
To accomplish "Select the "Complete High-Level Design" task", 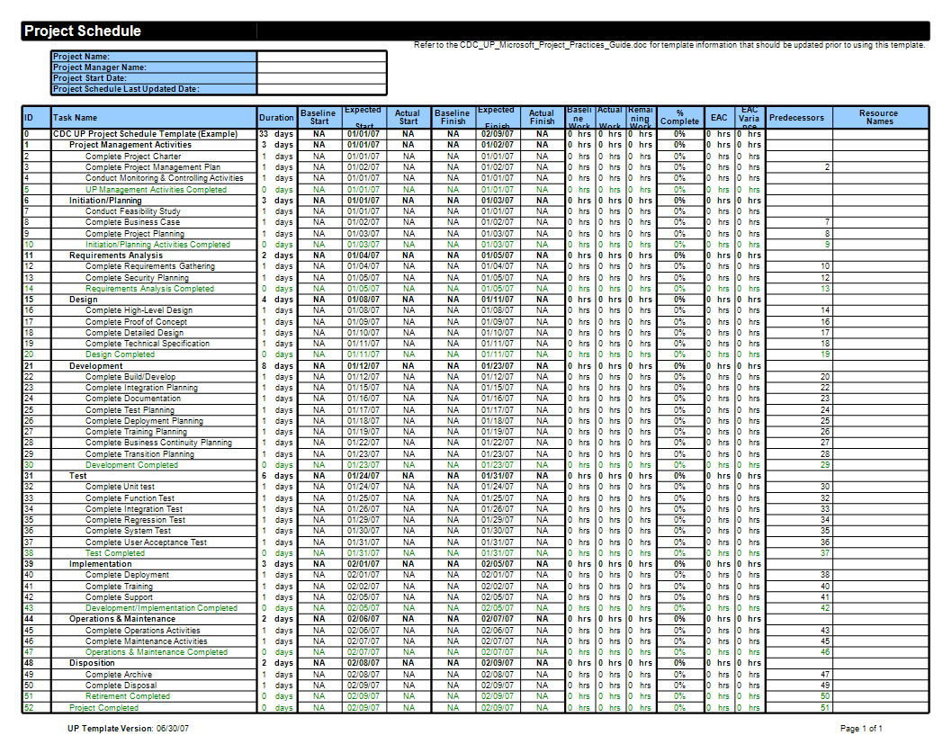I will [139, 310].
